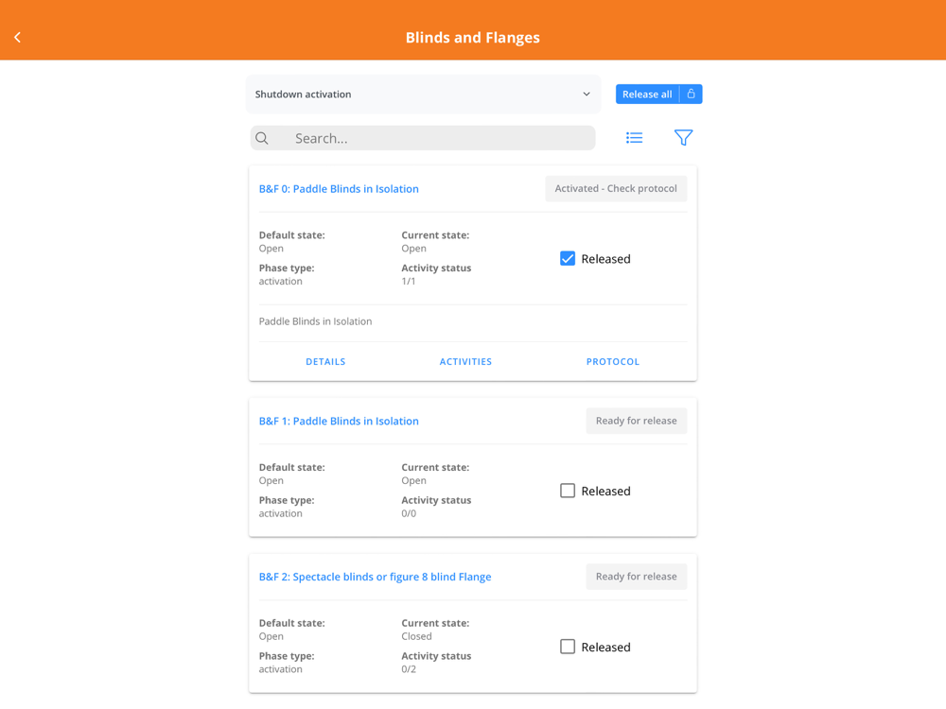The width and height of the screenshot is (946, 709).
Task: Check Released for B&F 2
Action: pos(567,647)
